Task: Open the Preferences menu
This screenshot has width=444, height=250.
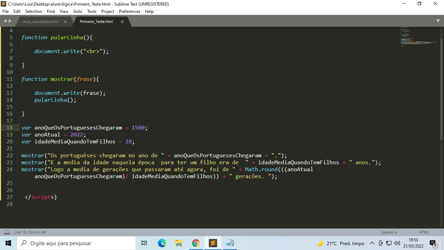Action: tap(129, 11)
